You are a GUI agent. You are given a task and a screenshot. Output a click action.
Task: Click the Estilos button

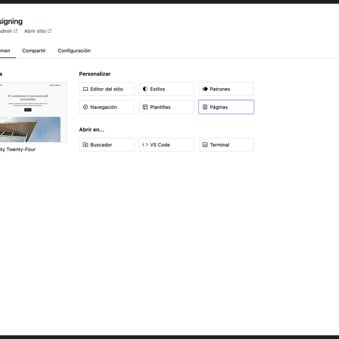[x=166, y=89]
